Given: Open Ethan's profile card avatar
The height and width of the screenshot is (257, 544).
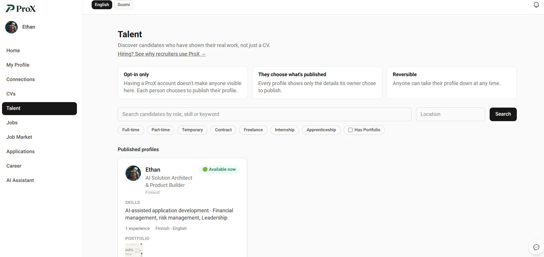Looking at the screenshot, I should pyautogui.click(x=133, y=173).
